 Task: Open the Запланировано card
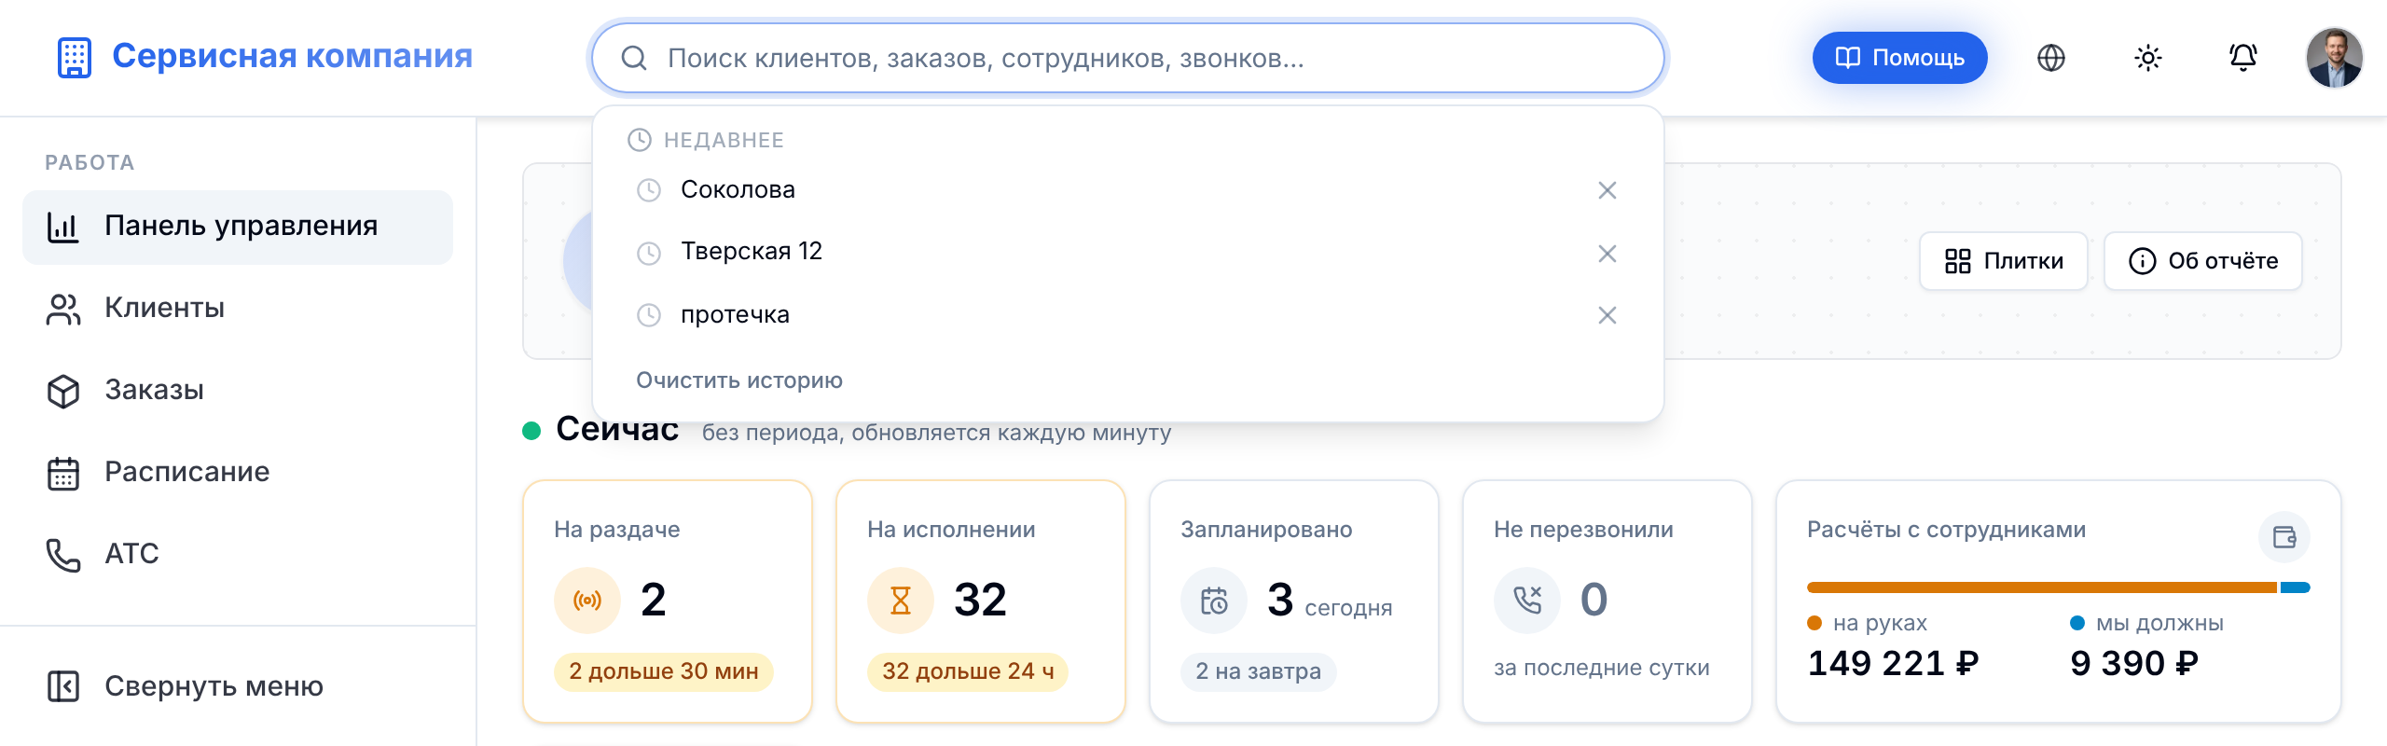point(1294,601)
